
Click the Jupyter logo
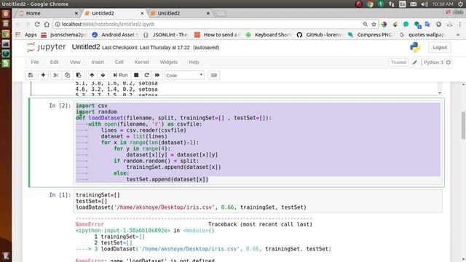click(x=47, y=47)
